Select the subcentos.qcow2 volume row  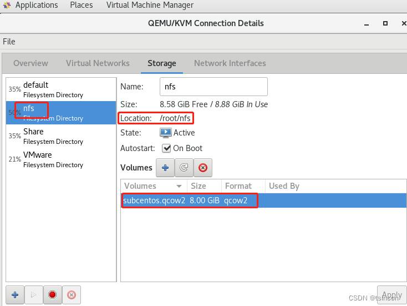click(x=263, y=200)
